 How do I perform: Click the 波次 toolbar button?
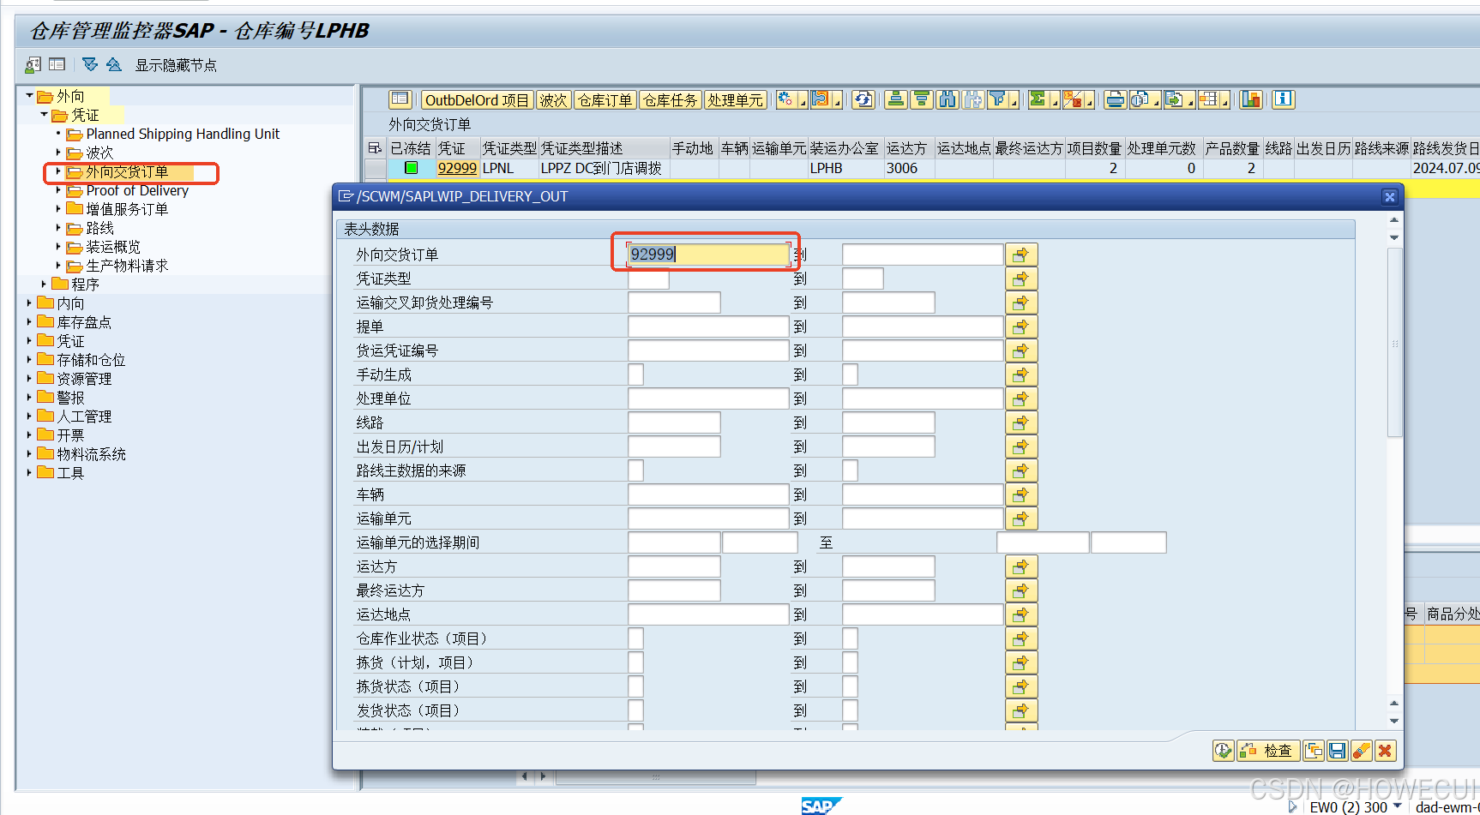pos(553,100)
